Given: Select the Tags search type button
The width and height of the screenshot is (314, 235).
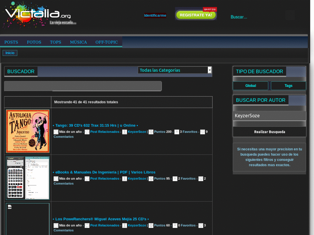Looking at the screenshot, I should coord(288,86).
